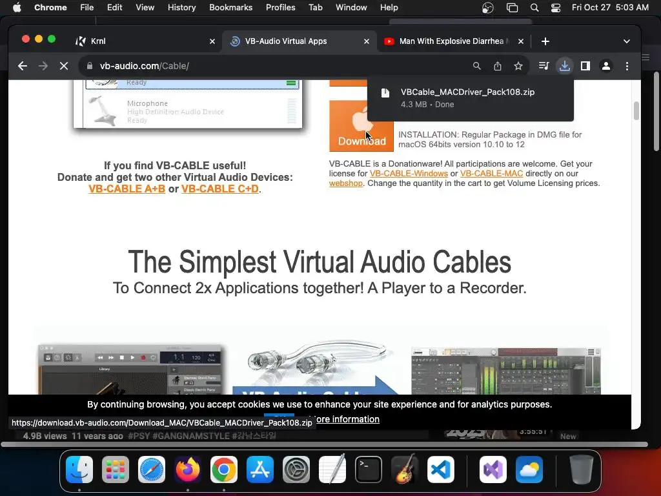This screenshot has width=661, height=496.
Task: Open downloaded VBCable_MACDriver_Pack108.zip file
Action: (x=470, y=98)
